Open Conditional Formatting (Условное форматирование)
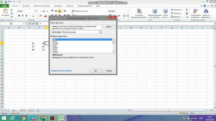216x121 pixels. coord(139,13)
